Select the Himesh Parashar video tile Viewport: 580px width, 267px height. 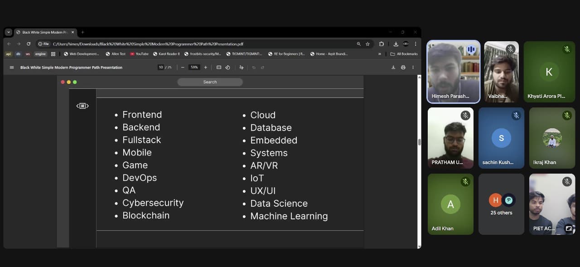click(x=454, y=72)
